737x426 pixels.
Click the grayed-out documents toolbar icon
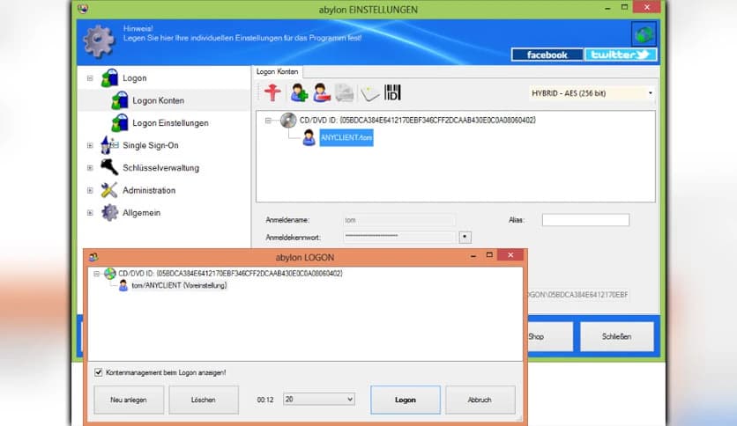coord(345,92)
